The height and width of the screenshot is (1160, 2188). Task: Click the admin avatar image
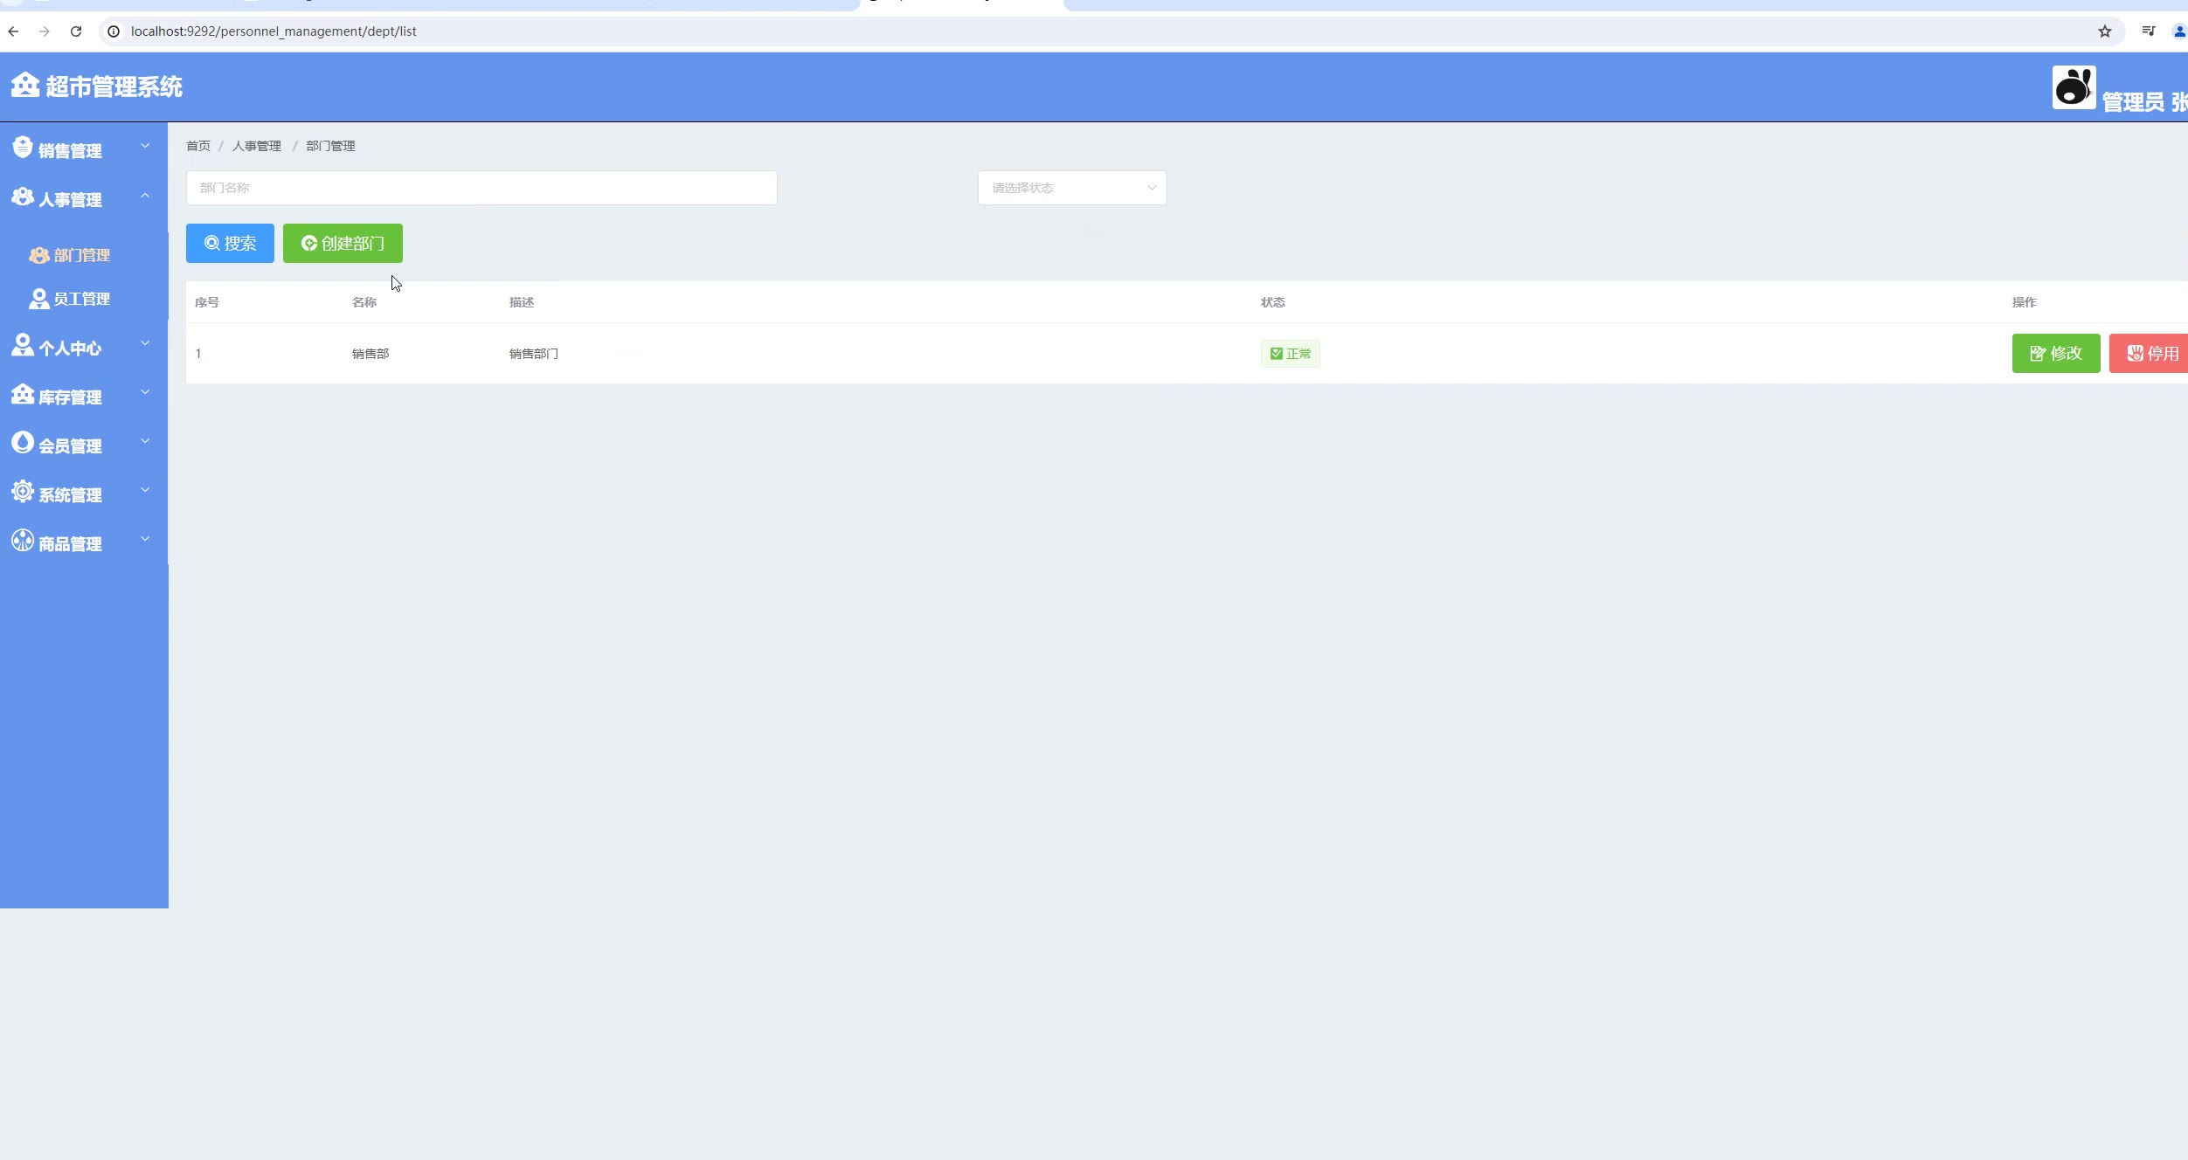click(x=2074, y=87)
